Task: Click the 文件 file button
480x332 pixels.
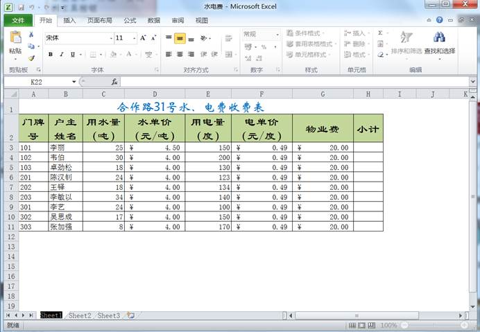Action: point(18,21)
